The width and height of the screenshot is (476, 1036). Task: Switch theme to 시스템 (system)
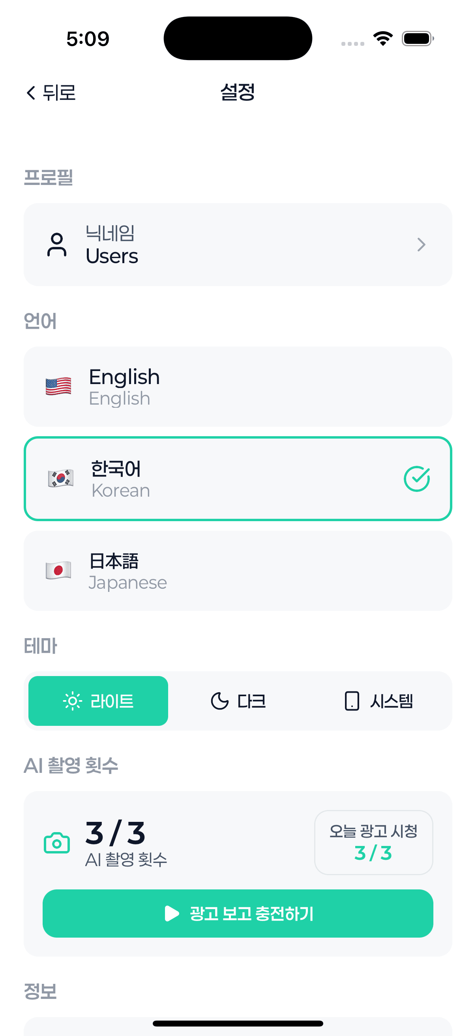click(x=379, y=701)
